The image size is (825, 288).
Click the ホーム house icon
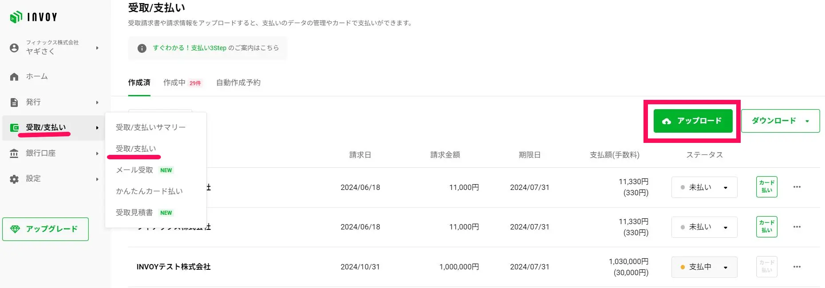(14, 77)
